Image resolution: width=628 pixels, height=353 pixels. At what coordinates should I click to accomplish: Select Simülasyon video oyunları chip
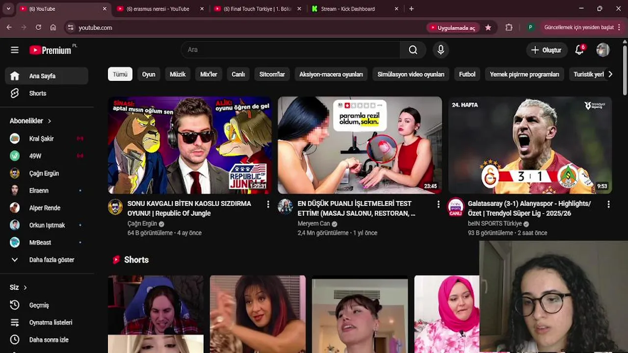click(x=411, y=74)
